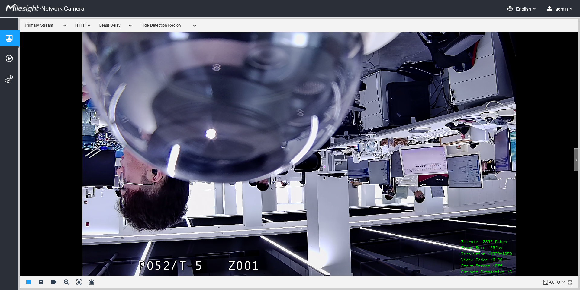Viewport: 580px width, 290px height.
Task: Stop the live video stream
Action: tap(28, 282)
